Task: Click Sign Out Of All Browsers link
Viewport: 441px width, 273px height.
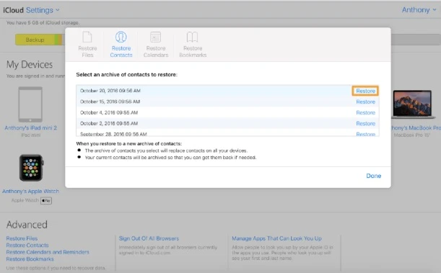Action: tap(149, 238)
